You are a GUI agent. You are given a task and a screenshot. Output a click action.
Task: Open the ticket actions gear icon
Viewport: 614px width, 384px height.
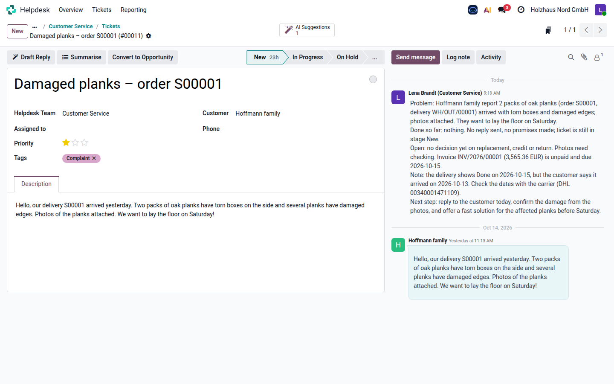pos(148,36)
